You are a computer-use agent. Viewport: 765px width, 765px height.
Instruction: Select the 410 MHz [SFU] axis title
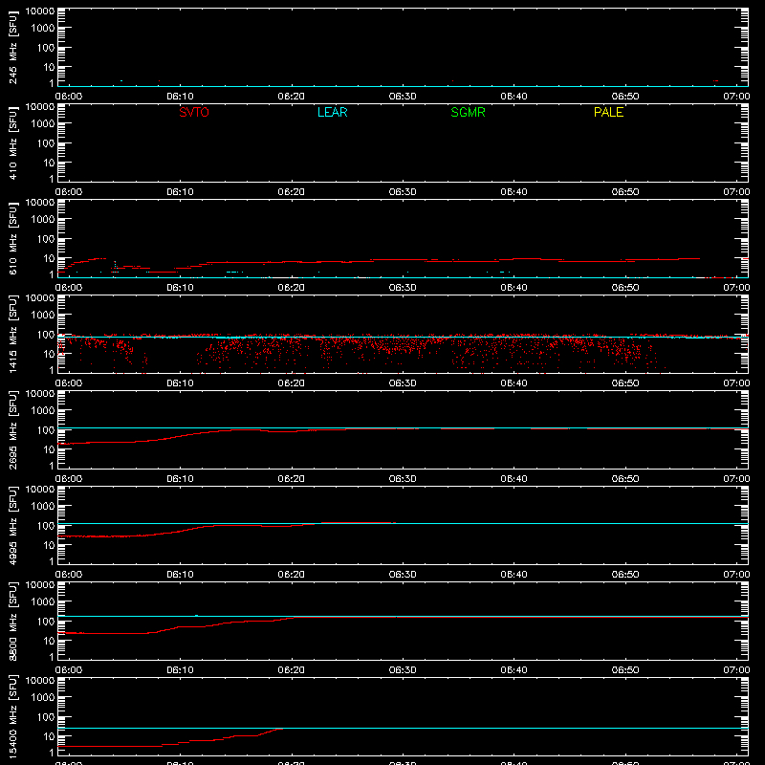click(12, 142)
